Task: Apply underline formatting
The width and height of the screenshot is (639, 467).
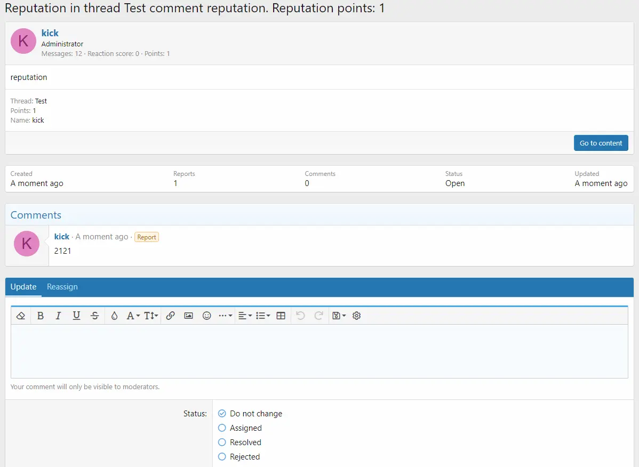Action: coord(76,316)
